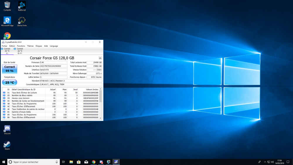Select the C: drive status tab
This screenshot has height=165, width=293.
point(7,51)
